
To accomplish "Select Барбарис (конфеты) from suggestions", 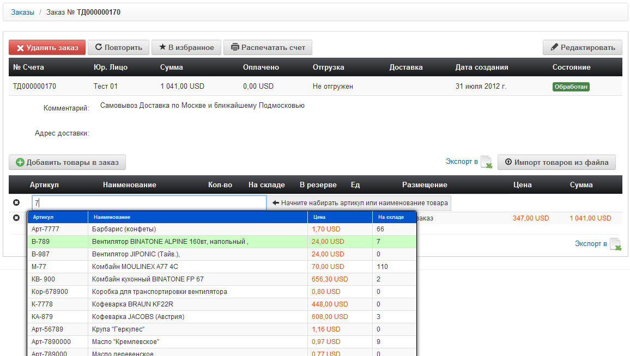I will click(124, 229).
